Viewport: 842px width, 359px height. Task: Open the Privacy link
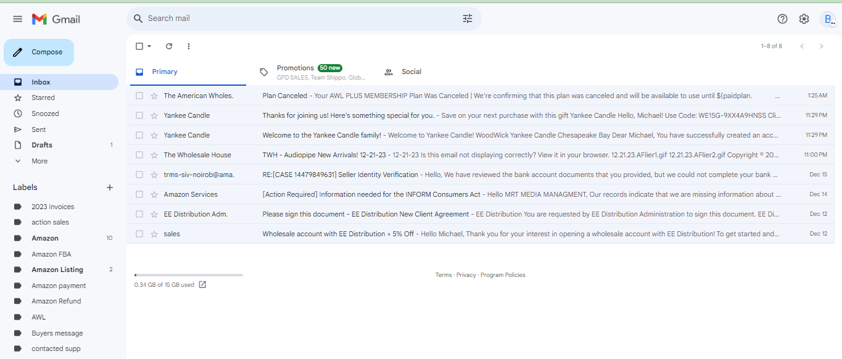pyautogui.click(x=466, y=275)
